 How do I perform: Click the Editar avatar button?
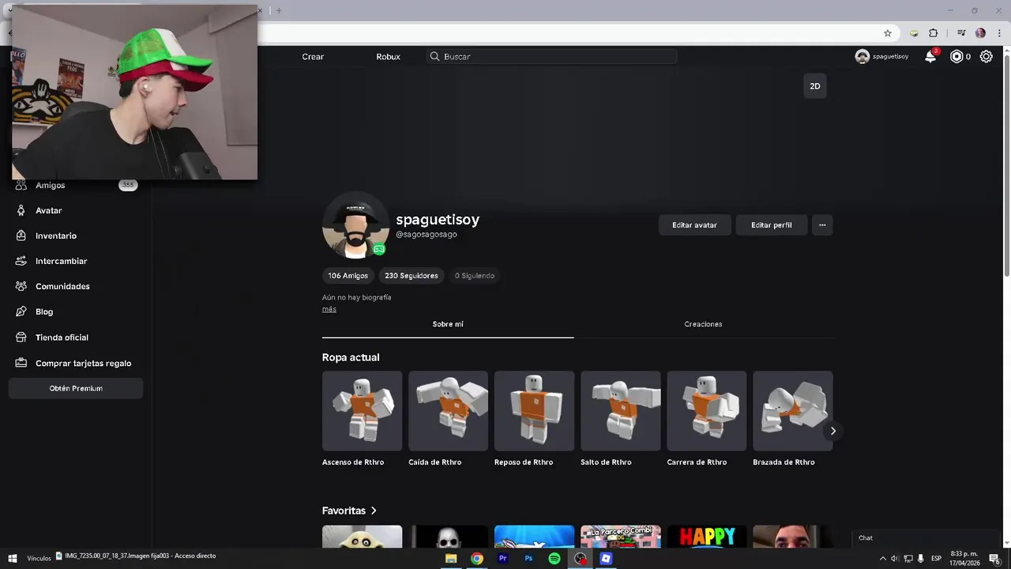point(695,225)
